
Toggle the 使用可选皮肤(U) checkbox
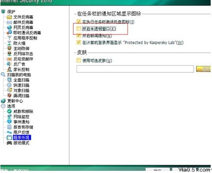pyautogui.click(x=79, y=60)
